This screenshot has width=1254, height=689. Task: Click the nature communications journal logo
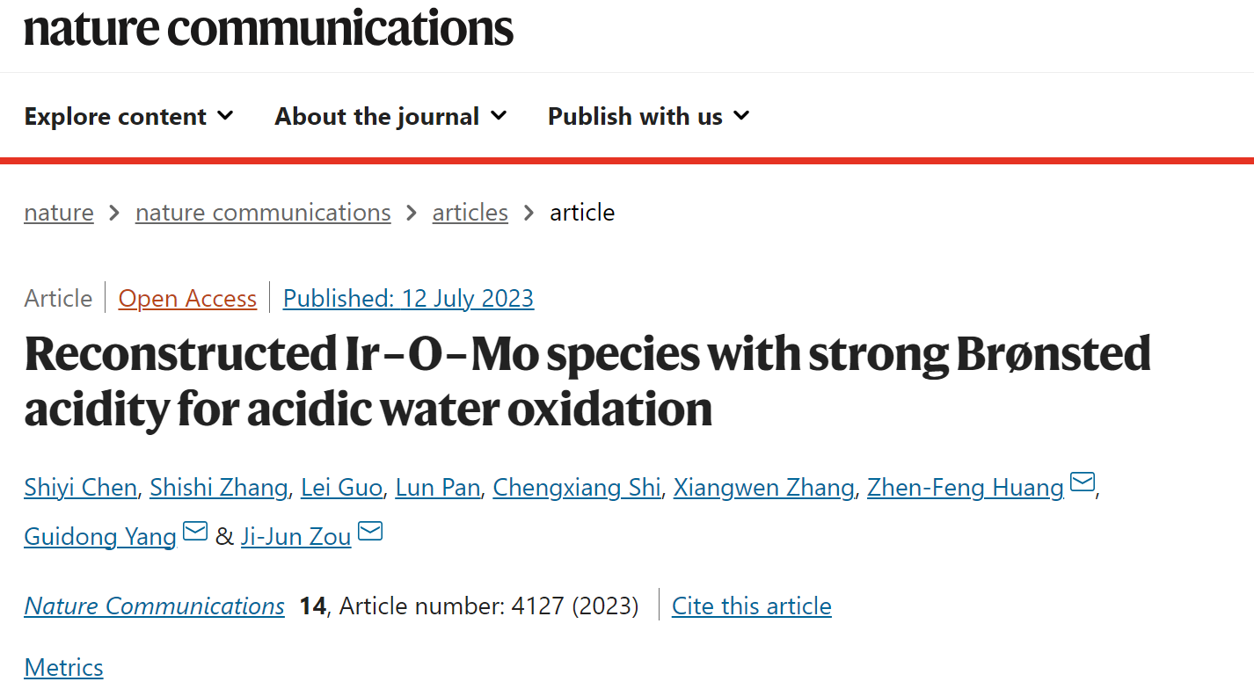(x=268, y=27)
